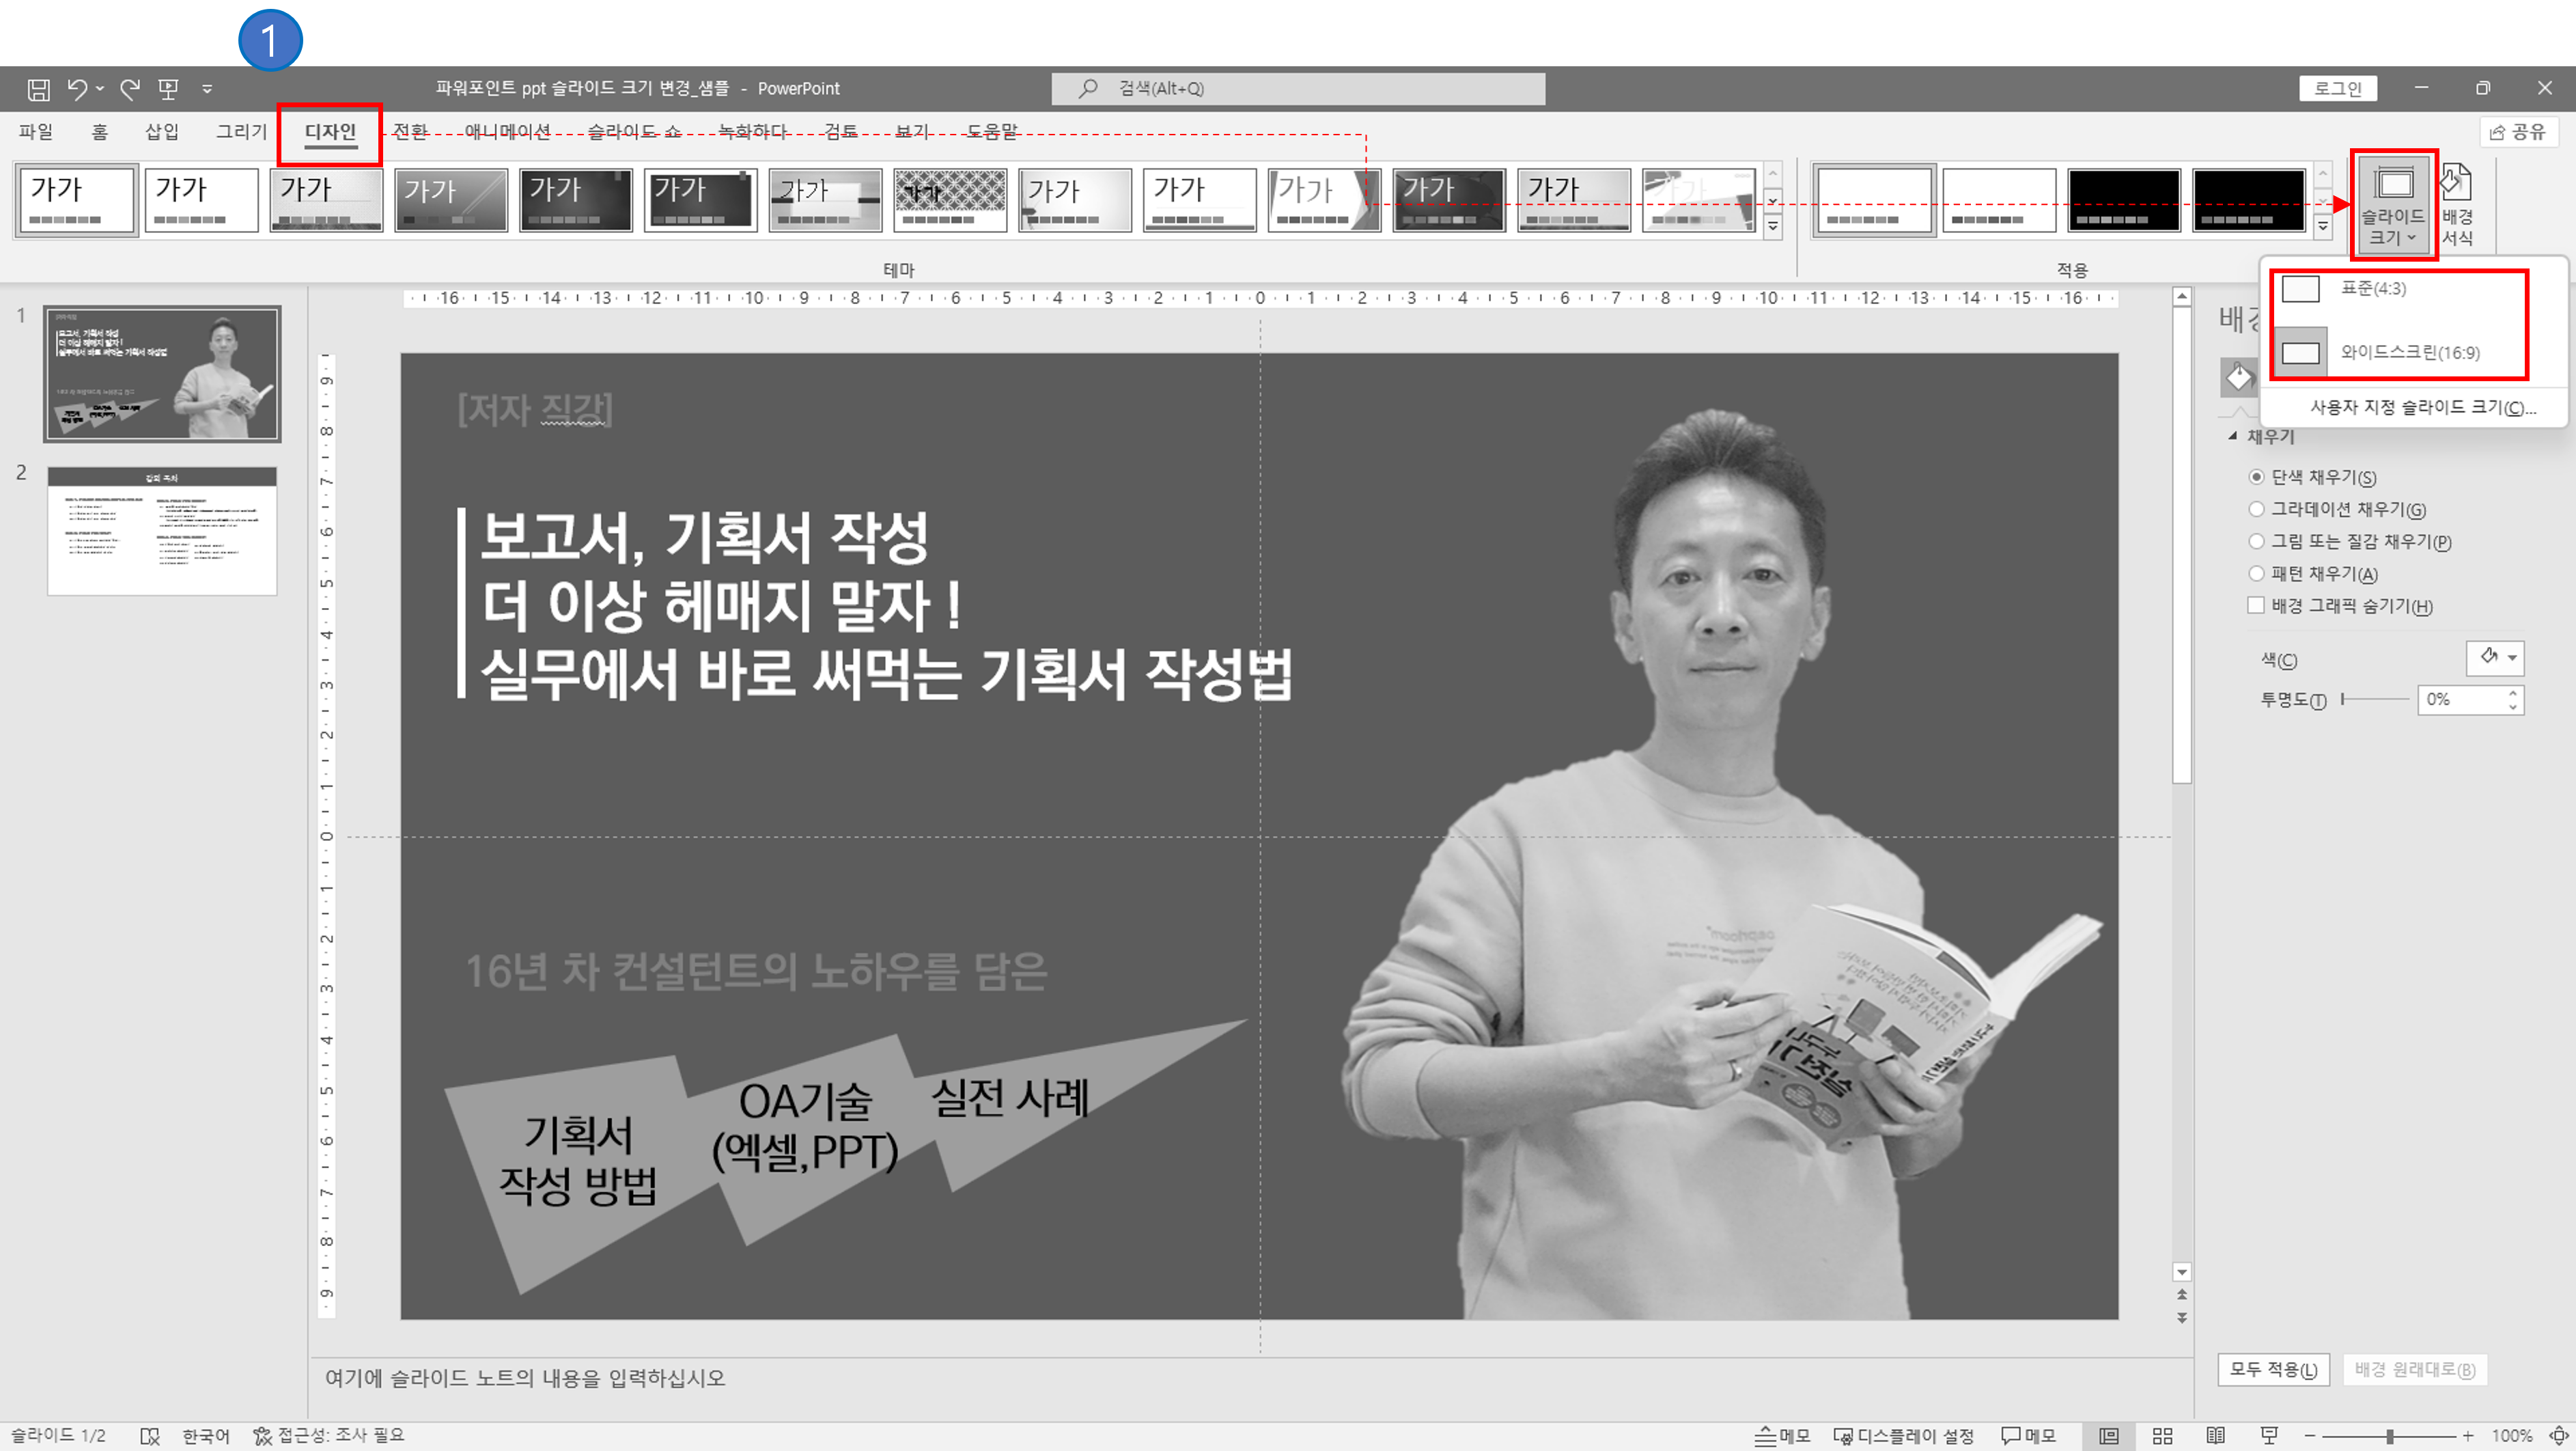
Task: Open the 색 fill color dropdown
Action: 2495,658
